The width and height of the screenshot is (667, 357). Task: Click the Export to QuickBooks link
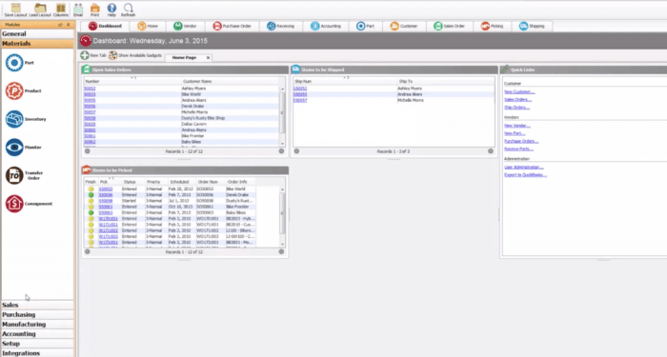click(525, 174)
